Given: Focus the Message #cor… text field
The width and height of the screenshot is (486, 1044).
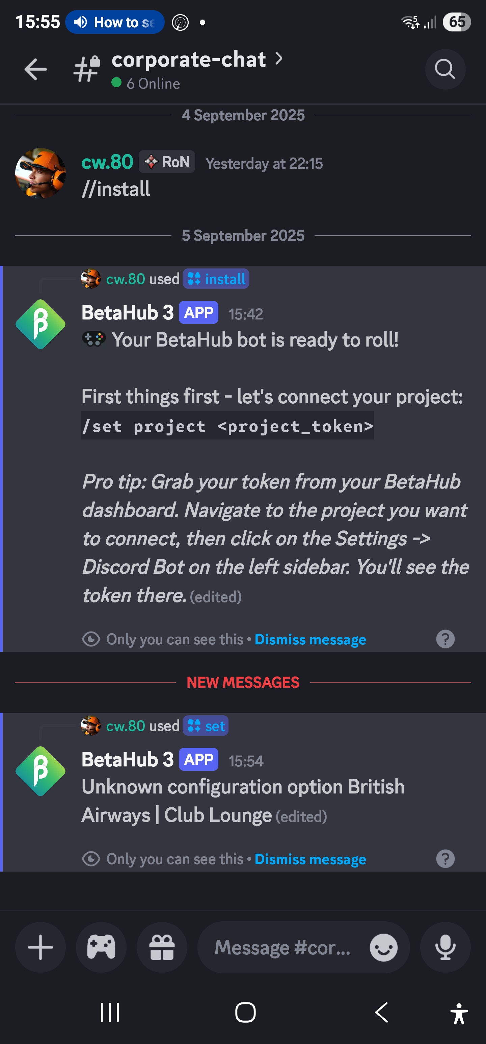Looking at the screenshot, I should pos(282,948).
